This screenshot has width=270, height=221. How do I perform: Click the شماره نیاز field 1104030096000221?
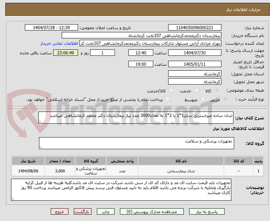point(194,28)
